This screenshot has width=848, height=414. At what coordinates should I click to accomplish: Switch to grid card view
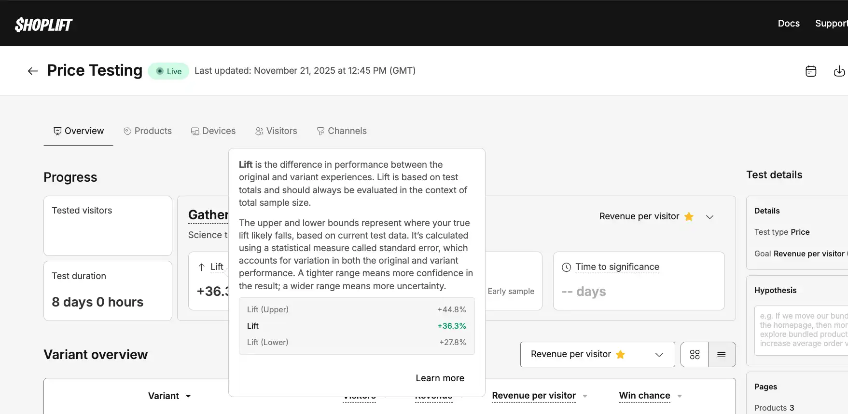point(695,355)
